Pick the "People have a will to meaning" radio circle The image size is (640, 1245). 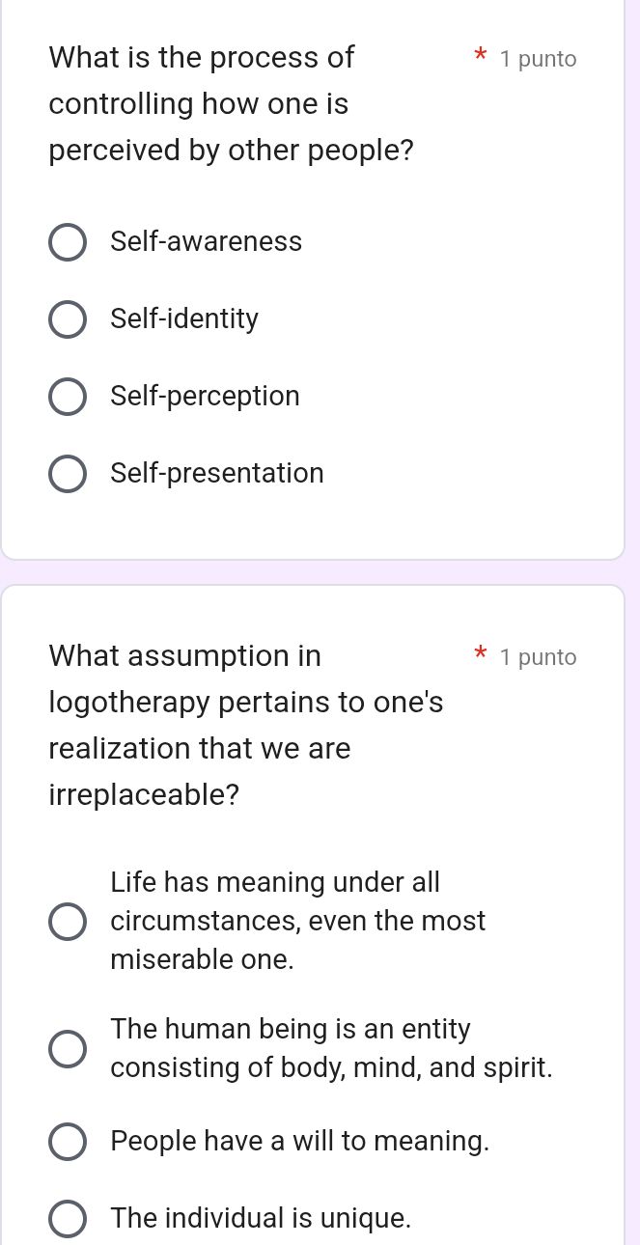67,1142
